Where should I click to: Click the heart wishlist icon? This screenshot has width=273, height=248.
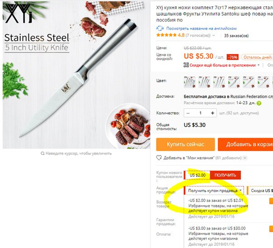(x=159, y=158)
